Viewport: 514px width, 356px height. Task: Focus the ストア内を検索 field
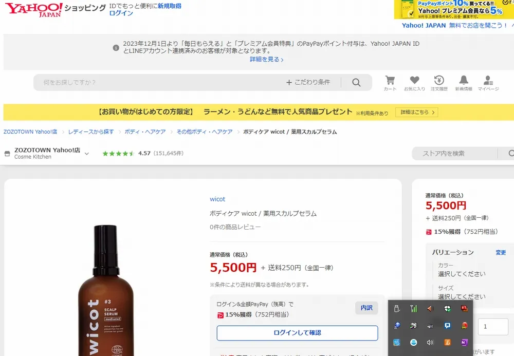point(455,153)
